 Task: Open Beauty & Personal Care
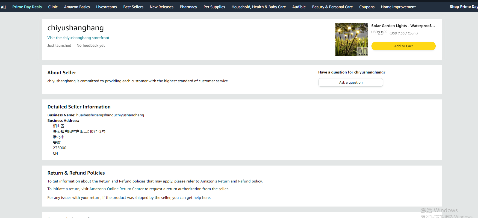point(332,7)
